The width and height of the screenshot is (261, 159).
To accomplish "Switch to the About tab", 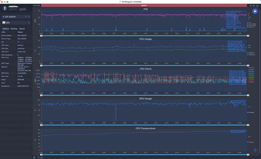I will point(22,29).
